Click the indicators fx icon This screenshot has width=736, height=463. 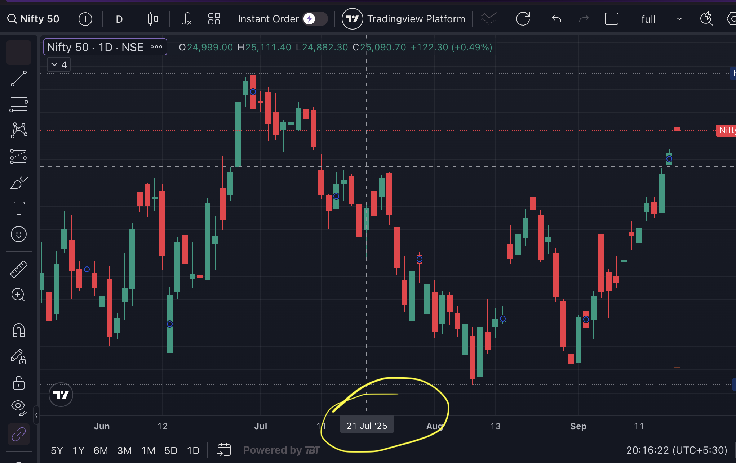coord(186,19)
